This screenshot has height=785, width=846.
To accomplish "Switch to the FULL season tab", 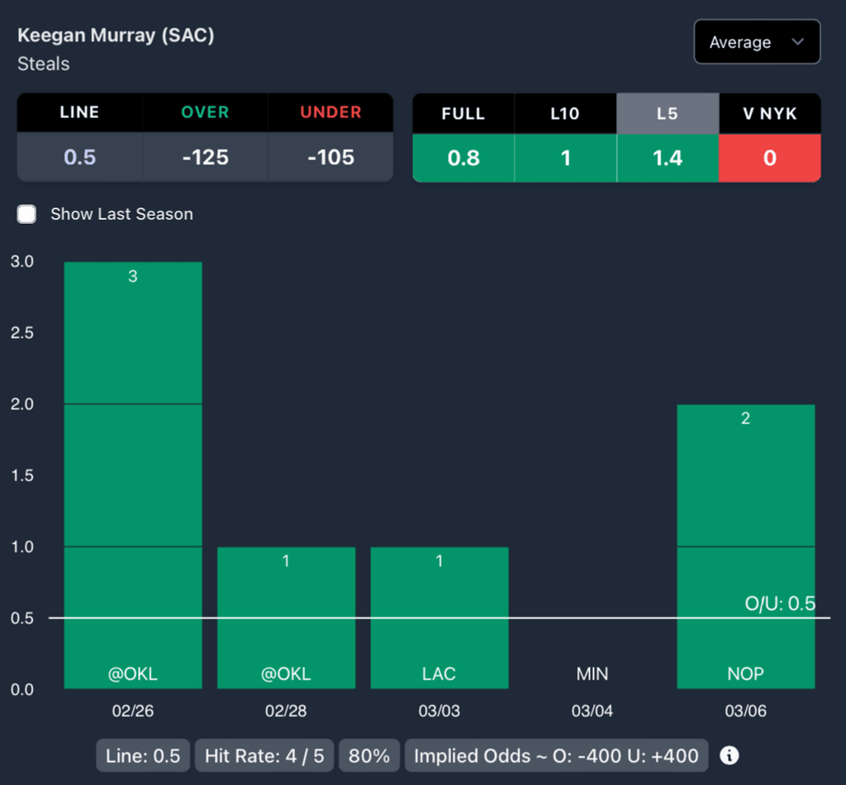I will [463, 113].
